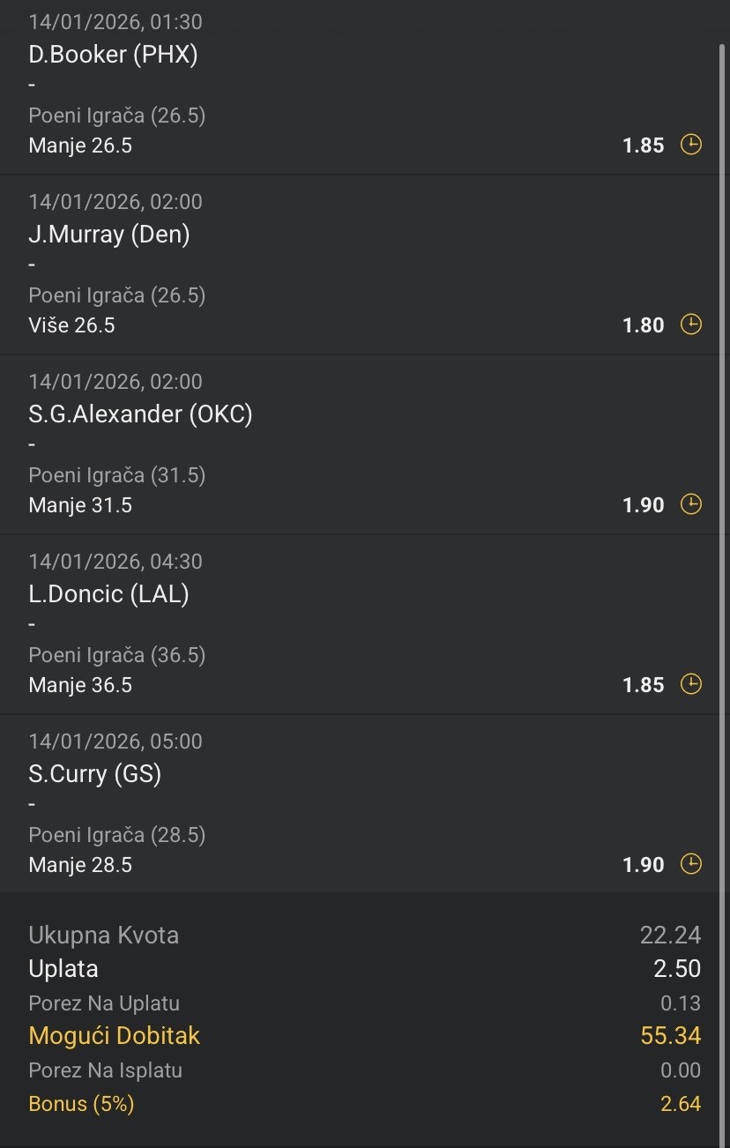Tap the Mogući Dobitak amount 55.34
Screen dimensions: 730x1148
coord(670,1036)
